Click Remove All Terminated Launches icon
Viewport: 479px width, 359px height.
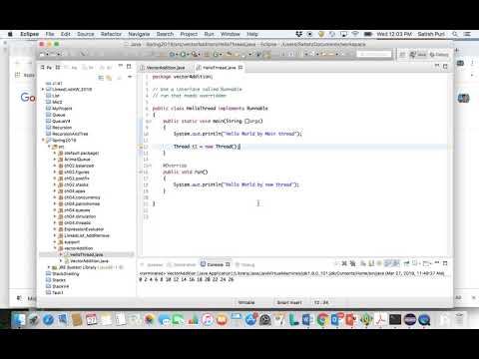pos(352,263)
